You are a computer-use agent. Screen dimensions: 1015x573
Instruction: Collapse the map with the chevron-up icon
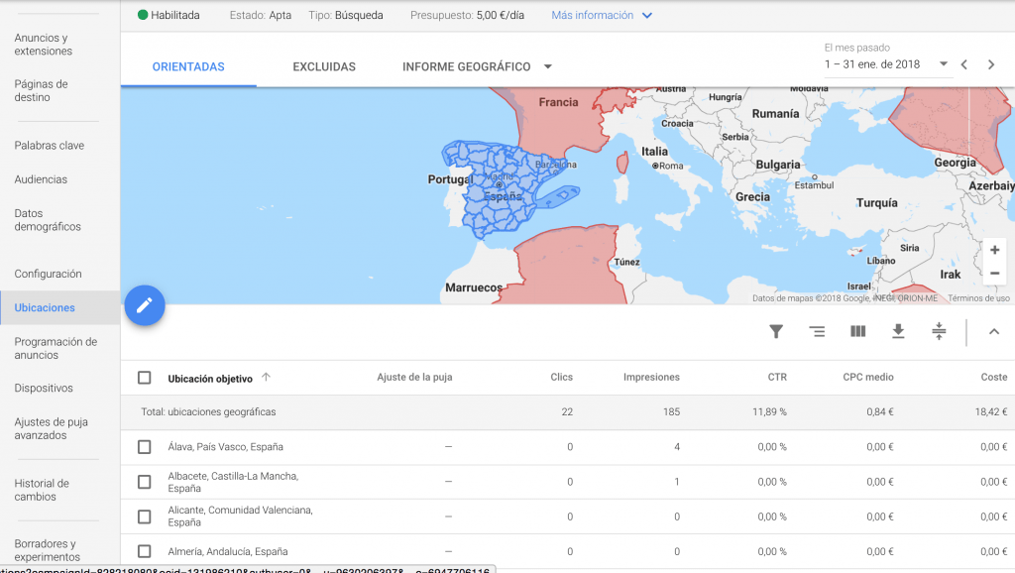pyautogui.click(x=993, y=331)
